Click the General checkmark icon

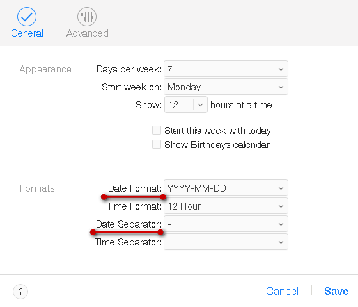27,17
